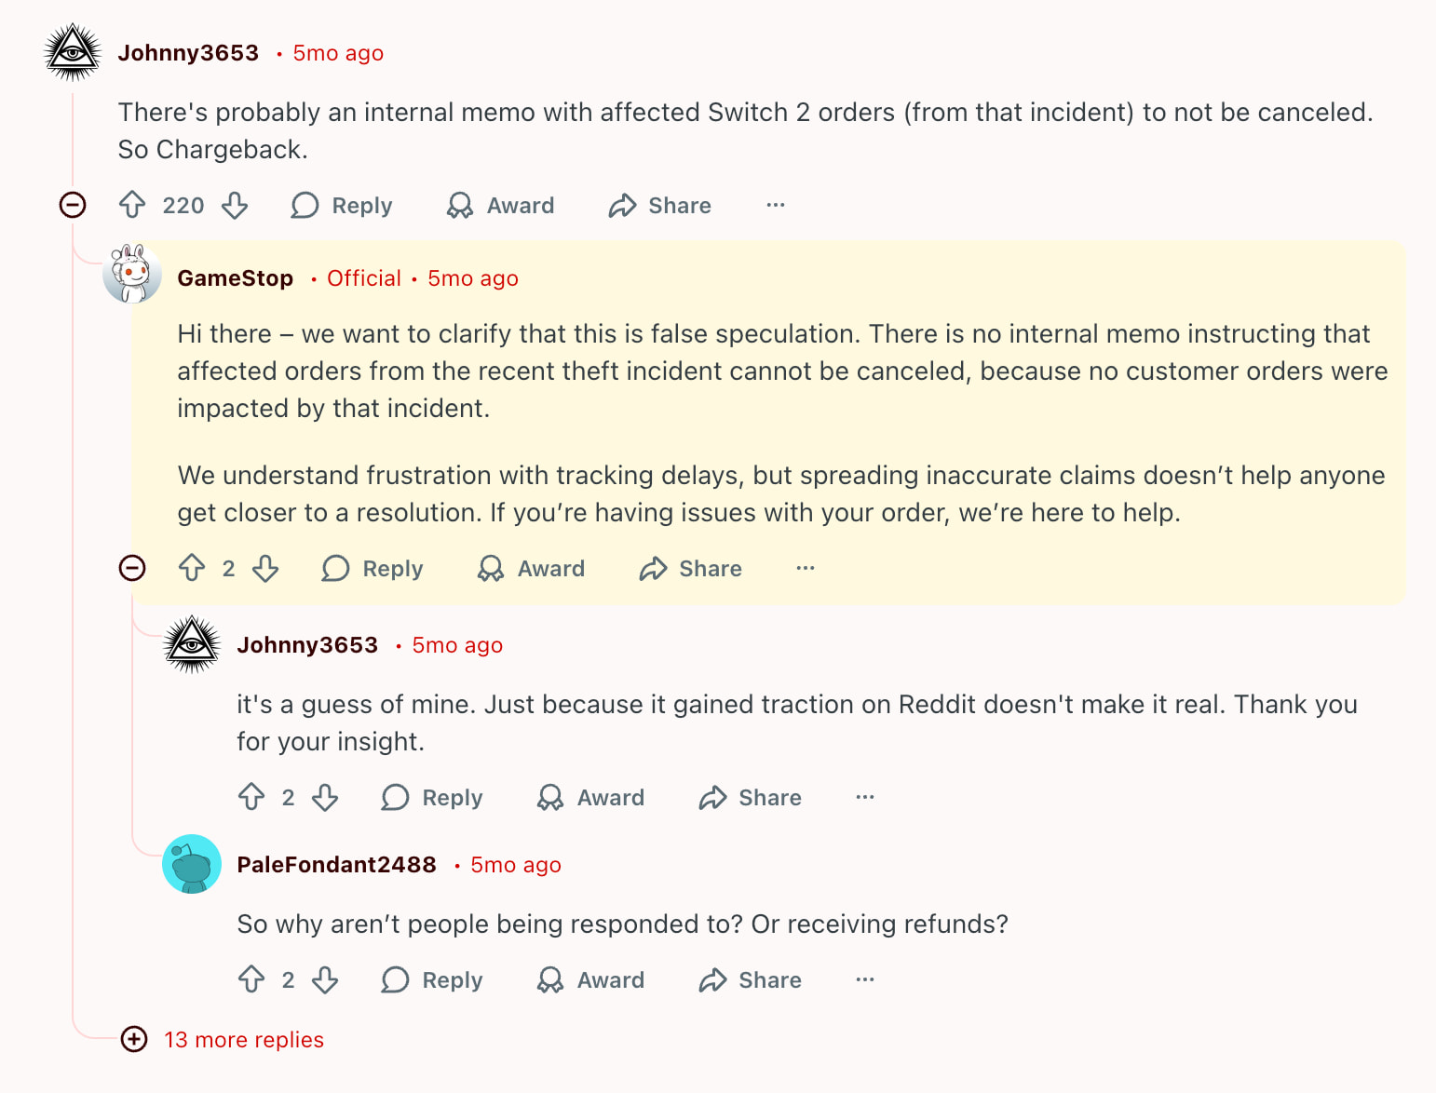Upvote PaleFondant2488's refund question
Image resolution: width=1436 pixels, height=1093 pixels.
pyautogui.click(x=251, y=979)
